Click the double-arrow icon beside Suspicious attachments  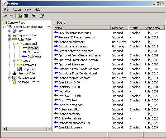(x=56, y=46)
